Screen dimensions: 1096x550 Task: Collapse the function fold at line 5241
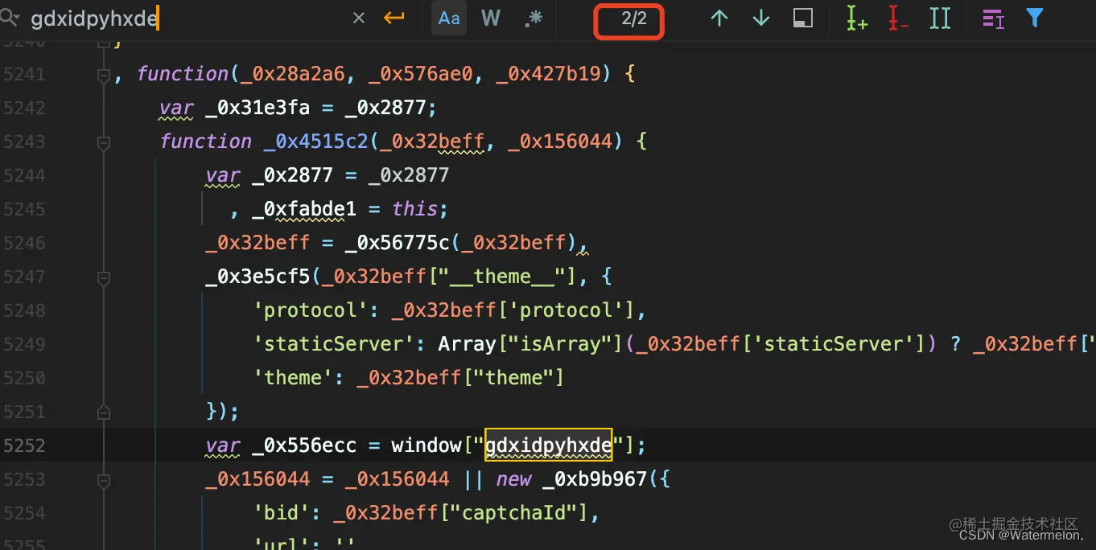pos(103,75)
